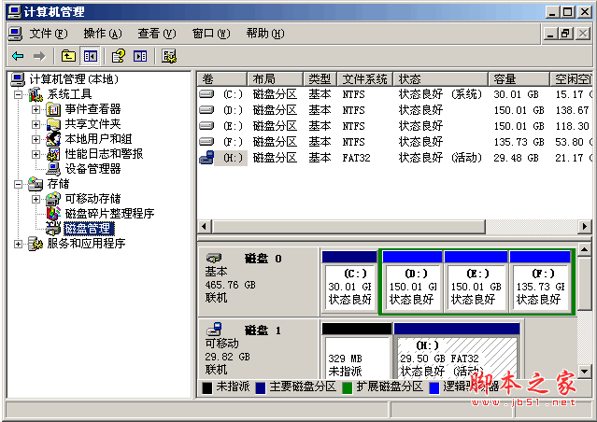Viewport: 597px width, 422px height.
Task: Click the back arrow toolbar icon
Action: point(19,56)
